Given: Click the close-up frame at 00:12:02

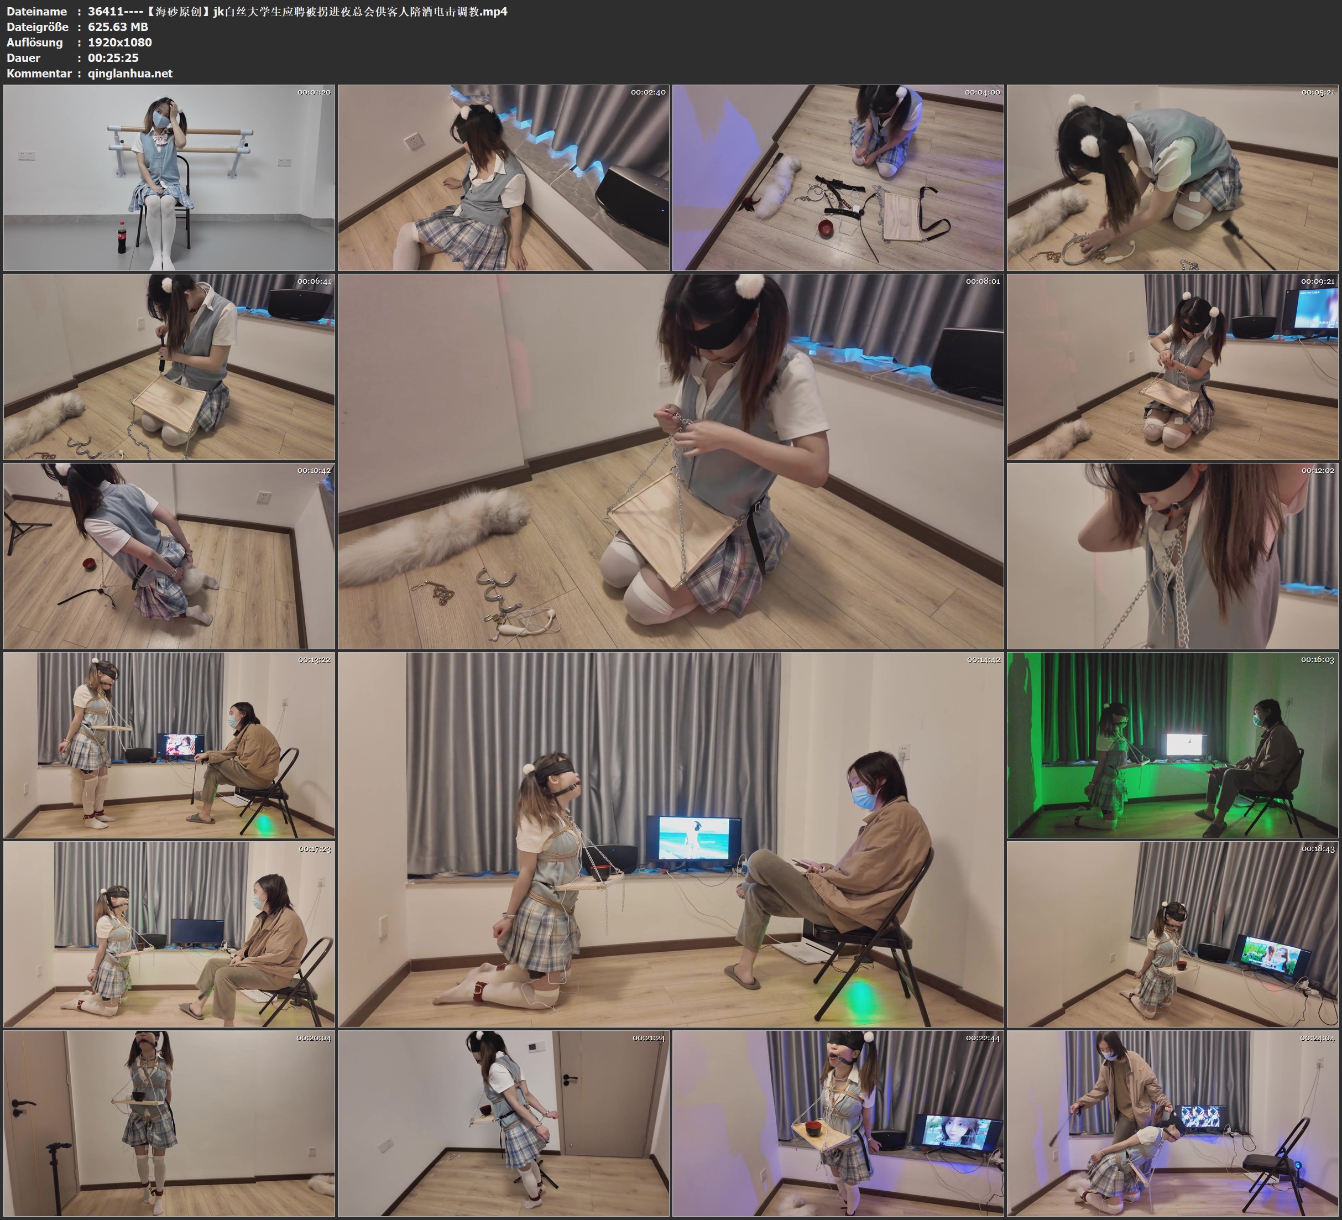Looking at the screenshot, I should coord(1172,555).
